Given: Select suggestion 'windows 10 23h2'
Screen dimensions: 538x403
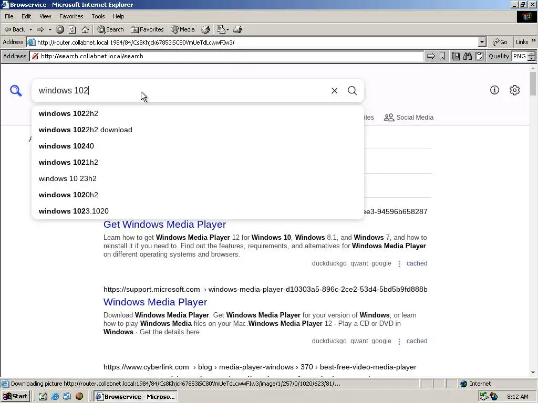Looking at the screenshot, I should tap(198, 178).
